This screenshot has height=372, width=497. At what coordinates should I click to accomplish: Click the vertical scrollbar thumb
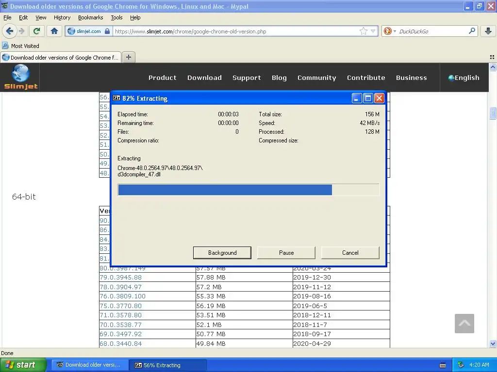click(493, 113)
